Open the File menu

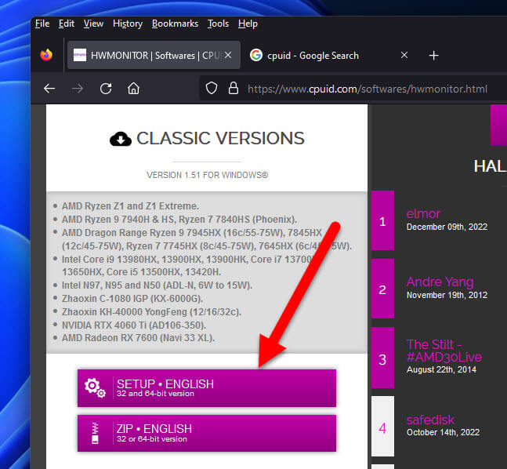coord(42,24)
